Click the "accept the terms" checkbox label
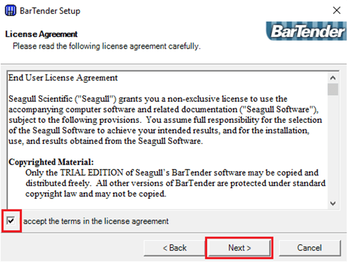Screen dimensions: 347x262 click(96, 221)
